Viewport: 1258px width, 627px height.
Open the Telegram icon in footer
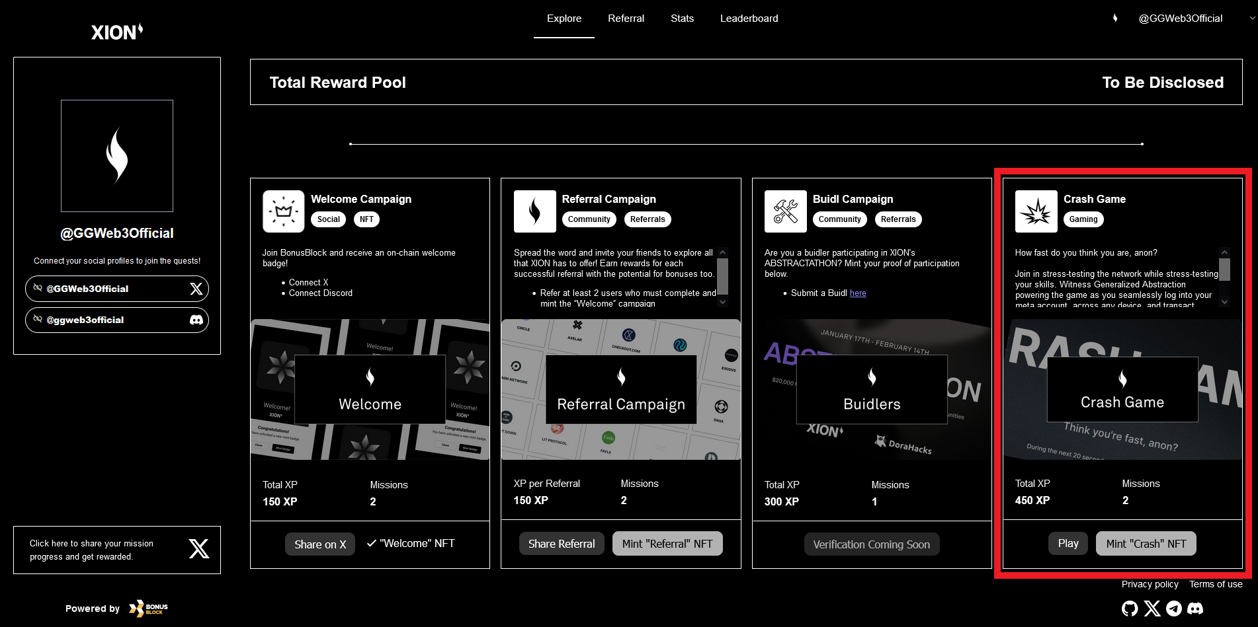tap(1174, 609)
